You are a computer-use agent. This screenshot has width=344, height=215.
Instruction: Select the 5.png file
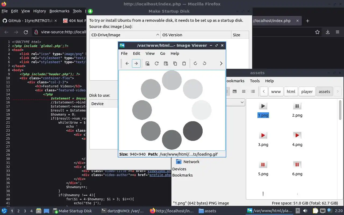click(263, 169)
